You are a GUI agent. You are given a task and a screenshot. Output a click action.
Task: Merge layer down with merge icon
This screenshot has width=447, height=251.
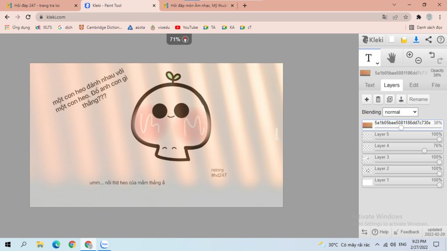point(401,99)
